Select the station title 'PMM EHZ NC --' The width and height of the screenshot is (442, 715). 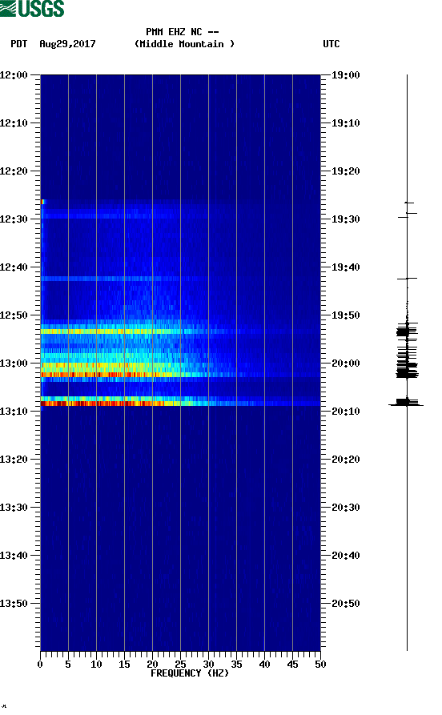[x=183, y=32]
